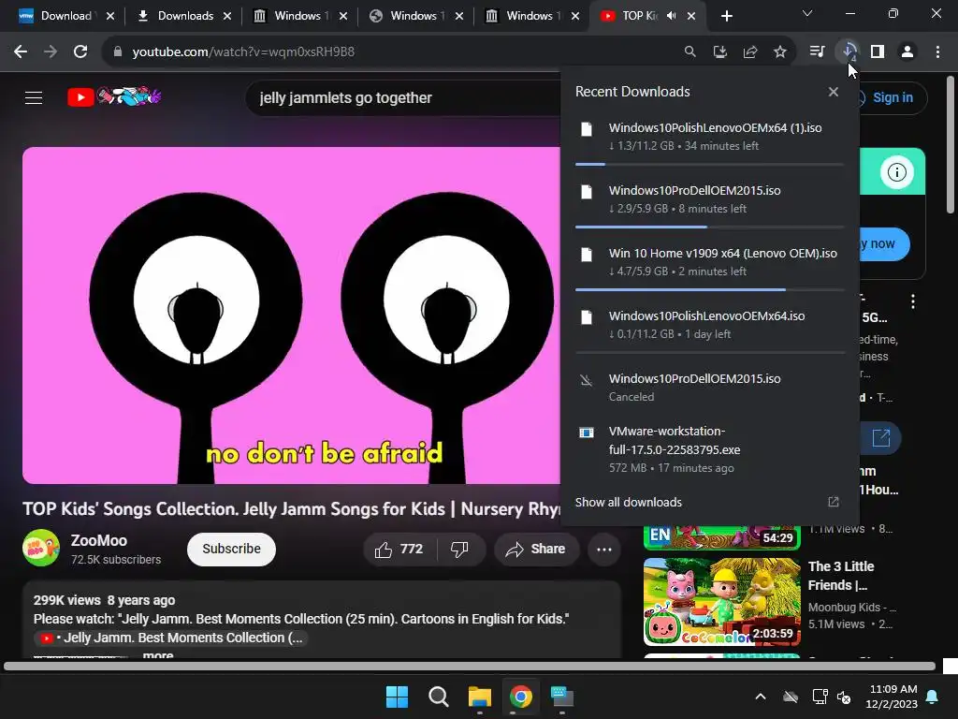Click the Chrome taskbar icon

pos(520,697)
